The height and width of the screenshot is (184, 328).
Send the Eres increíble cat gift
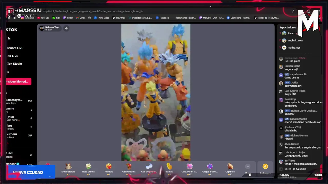tap(68, 169)
